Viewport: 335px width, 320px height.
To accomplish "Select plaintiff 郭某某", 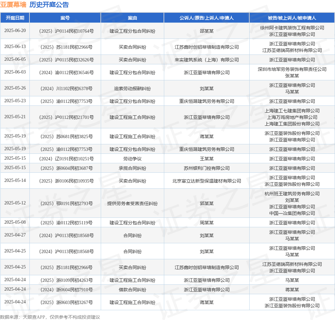I will [x=207, y=203].
